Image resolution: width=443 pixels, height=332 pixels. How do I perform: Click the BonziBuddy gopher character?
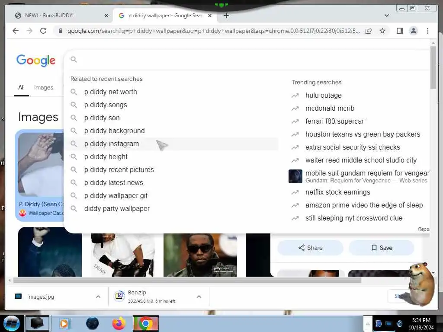click(x=421, y=284)
